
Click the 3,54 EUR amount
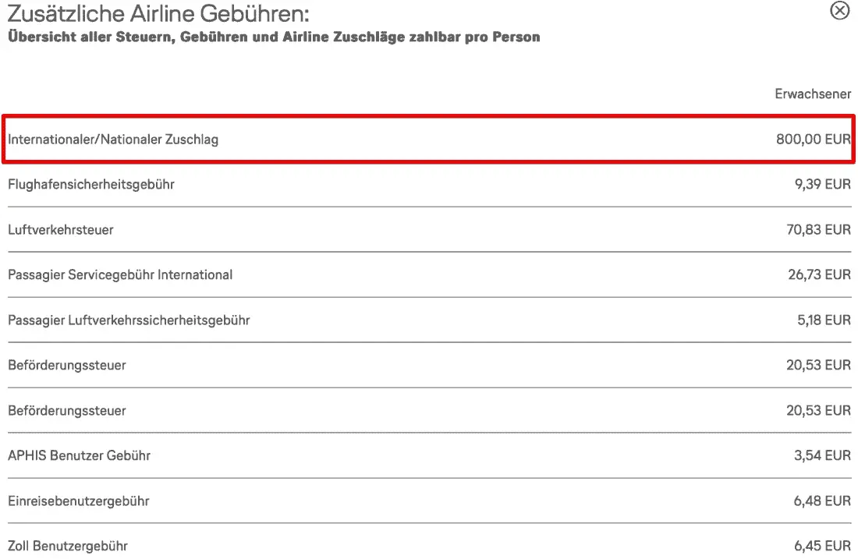[822, 455]
